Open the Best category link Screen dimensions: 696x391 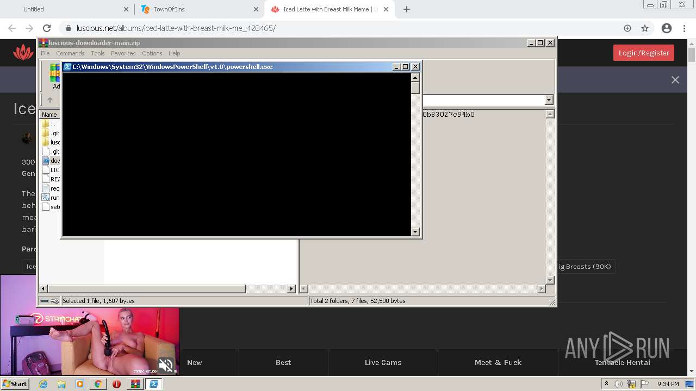[x=283, y=362]
